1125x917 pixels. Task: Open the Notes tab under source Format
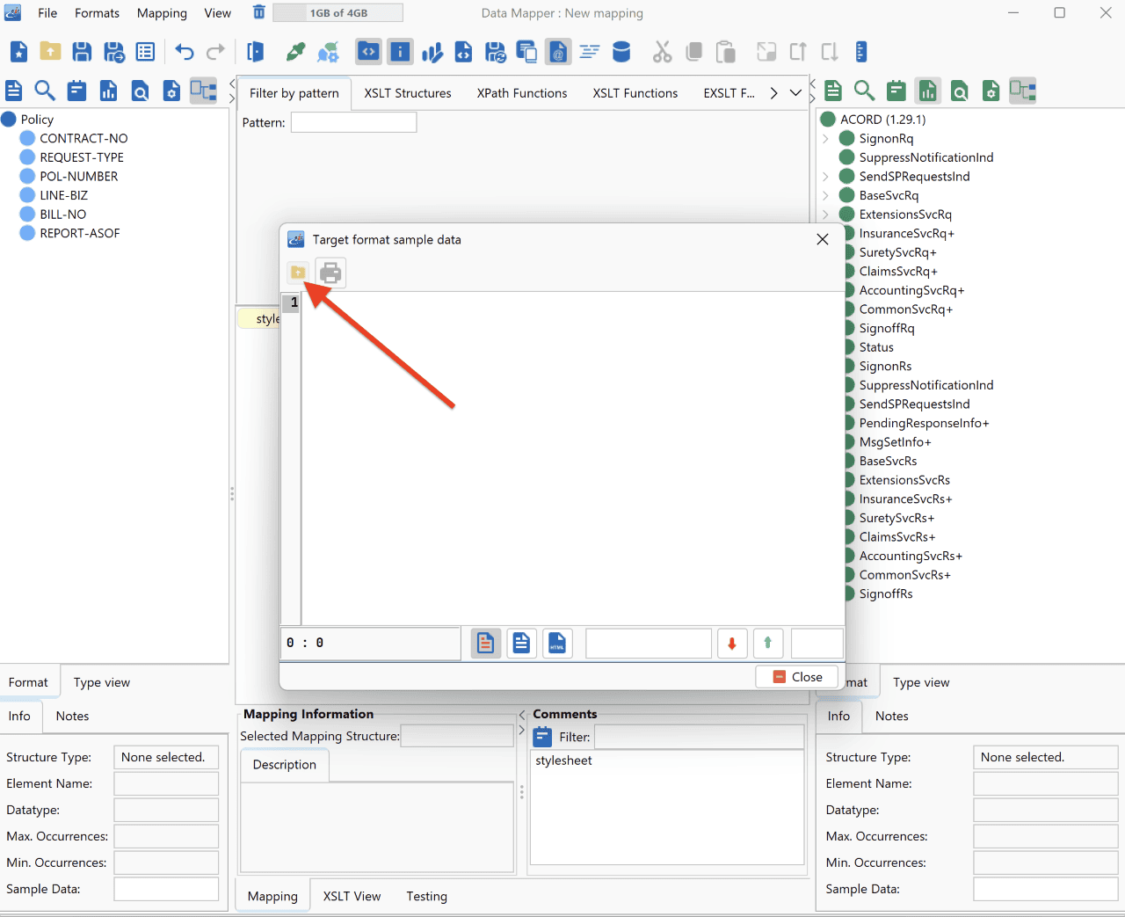(72, 717)
